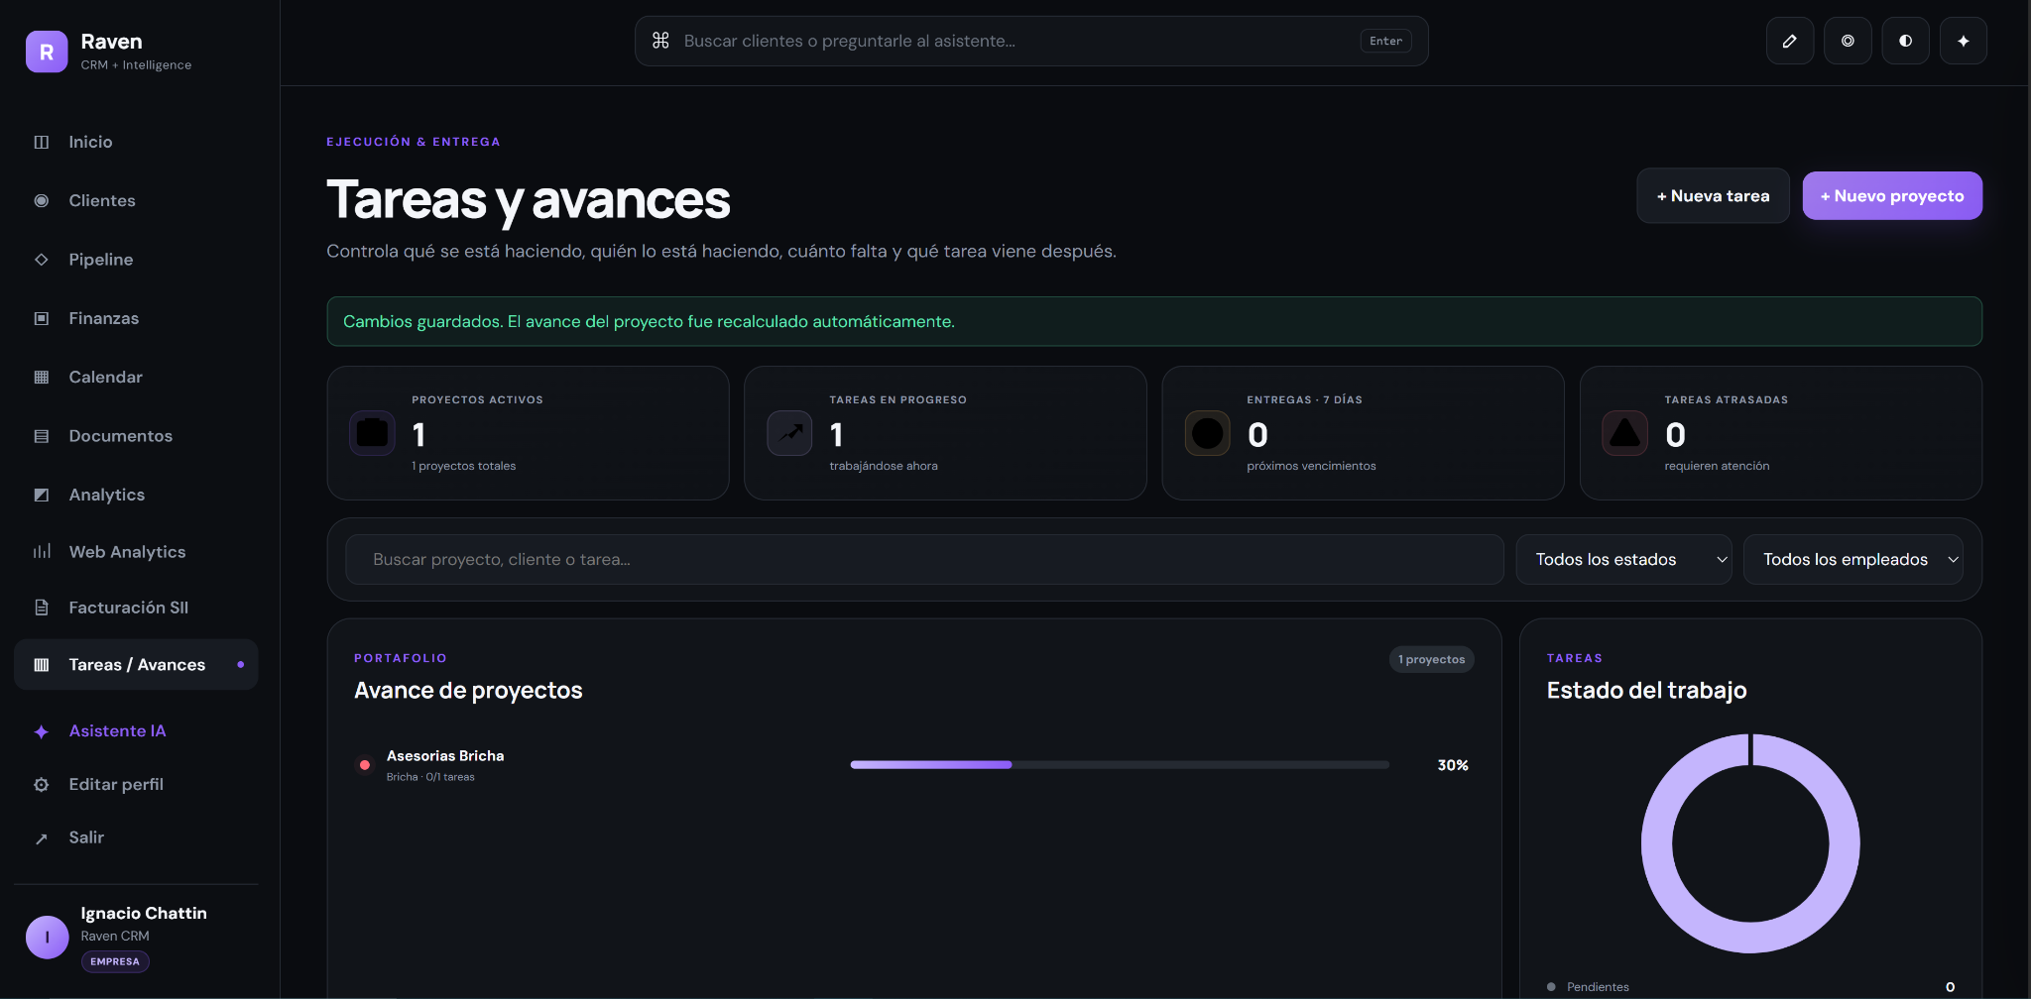Click the Tareas / Avances sidebar icon

click(x=42, y=665)
